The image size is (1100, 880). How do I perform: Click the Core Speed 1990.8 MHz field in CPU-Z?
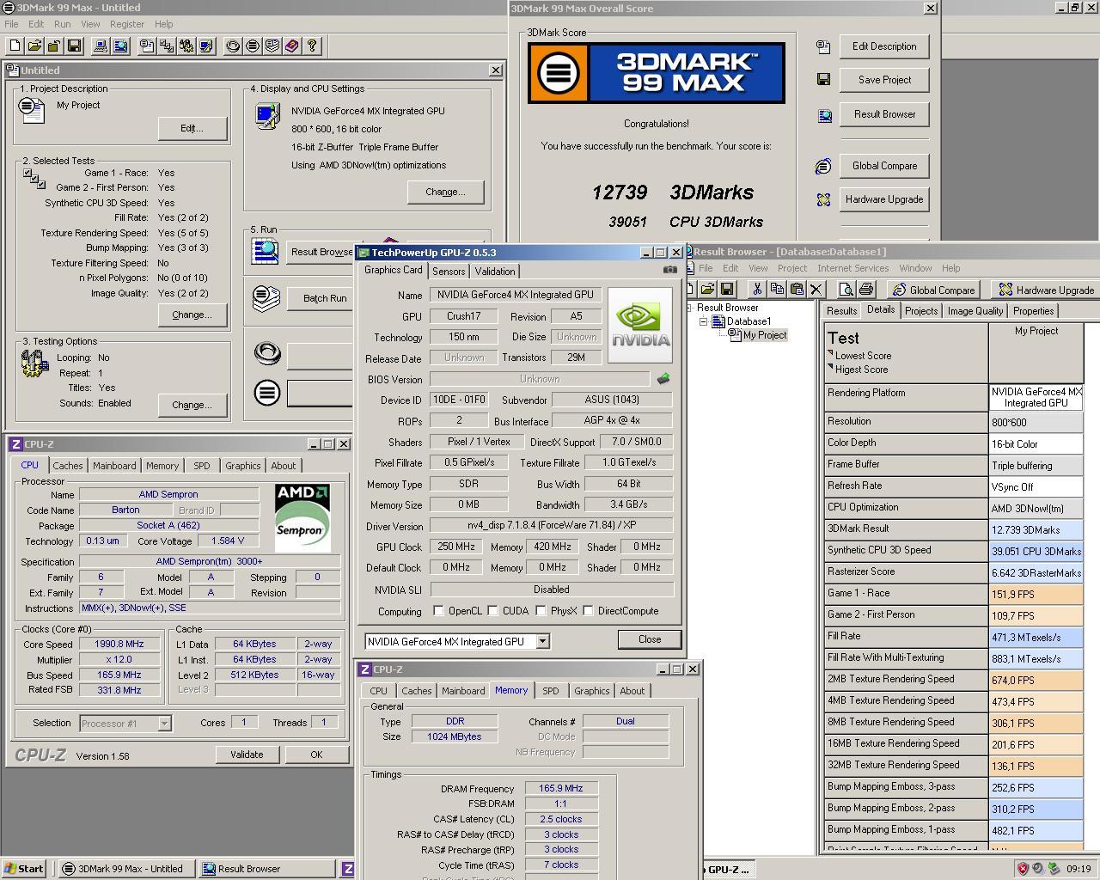[x=119, y=645]
